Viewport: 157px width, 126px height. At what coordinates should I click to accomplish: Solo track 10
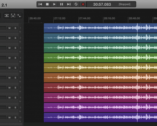pos(15,117)
